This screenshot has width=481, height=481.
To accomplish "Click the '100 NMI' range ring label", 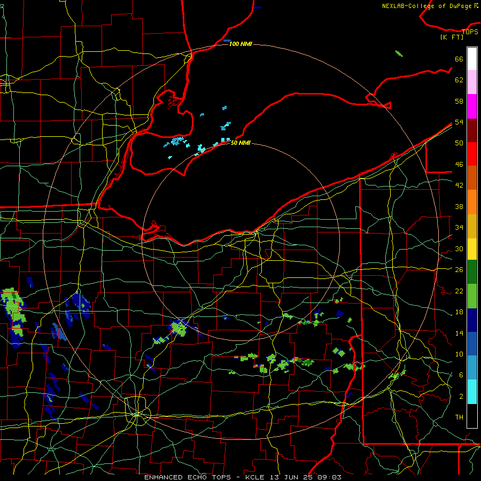I will coord(241,44).
